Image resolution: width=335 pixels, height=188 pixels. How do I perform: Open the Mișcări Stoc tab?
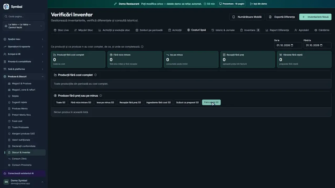[83, 30]
